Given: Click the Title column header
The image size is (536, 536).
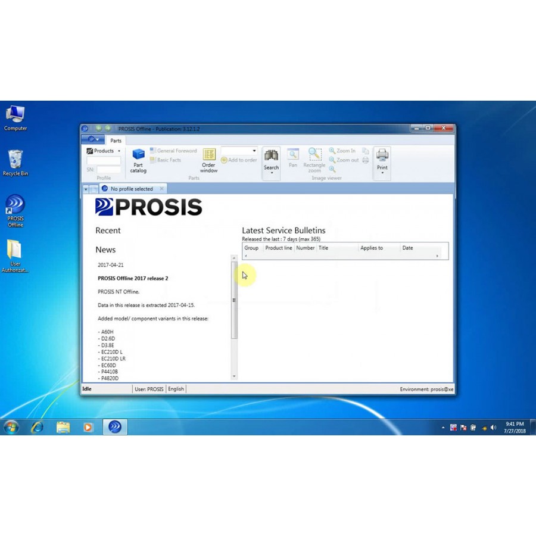Looking at the screenshot, I should [338, 248].
